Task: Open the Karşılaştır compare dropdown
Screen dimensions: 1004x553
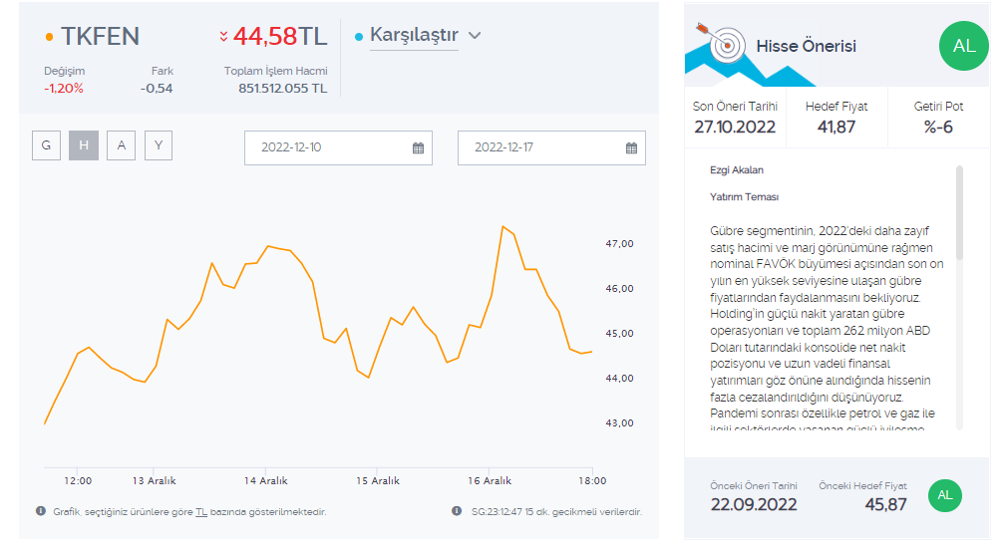Action: 415,35
